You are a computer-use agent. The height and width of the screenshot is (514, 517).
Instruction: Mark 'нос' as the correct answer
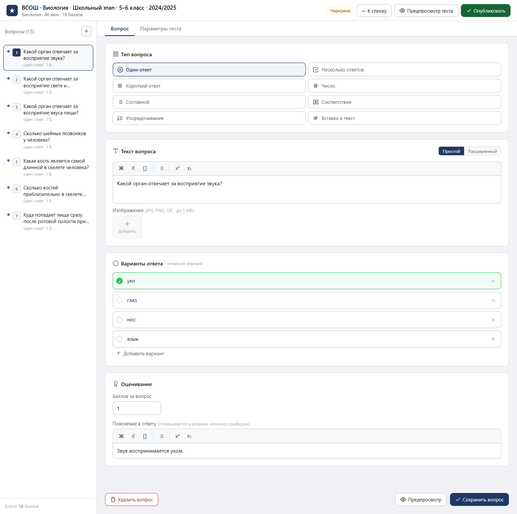(x=120, y=320)
